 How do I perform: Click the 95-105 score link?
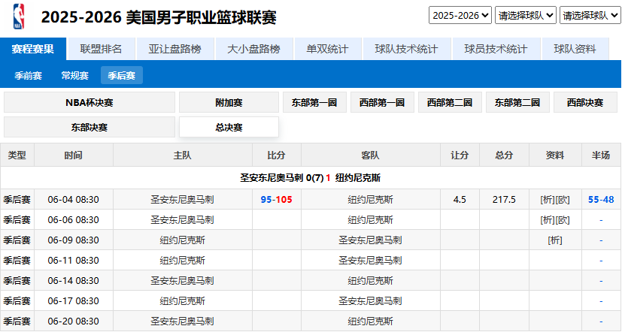[x=277, y=200]
